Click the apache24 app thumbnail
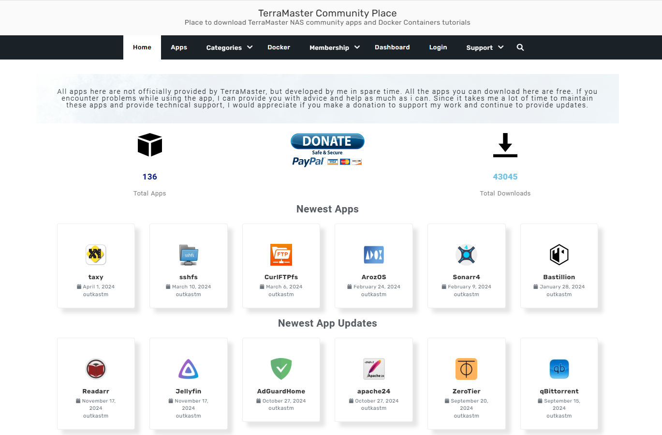The width and height of the screenshot is (662, 435). (374, 369)
